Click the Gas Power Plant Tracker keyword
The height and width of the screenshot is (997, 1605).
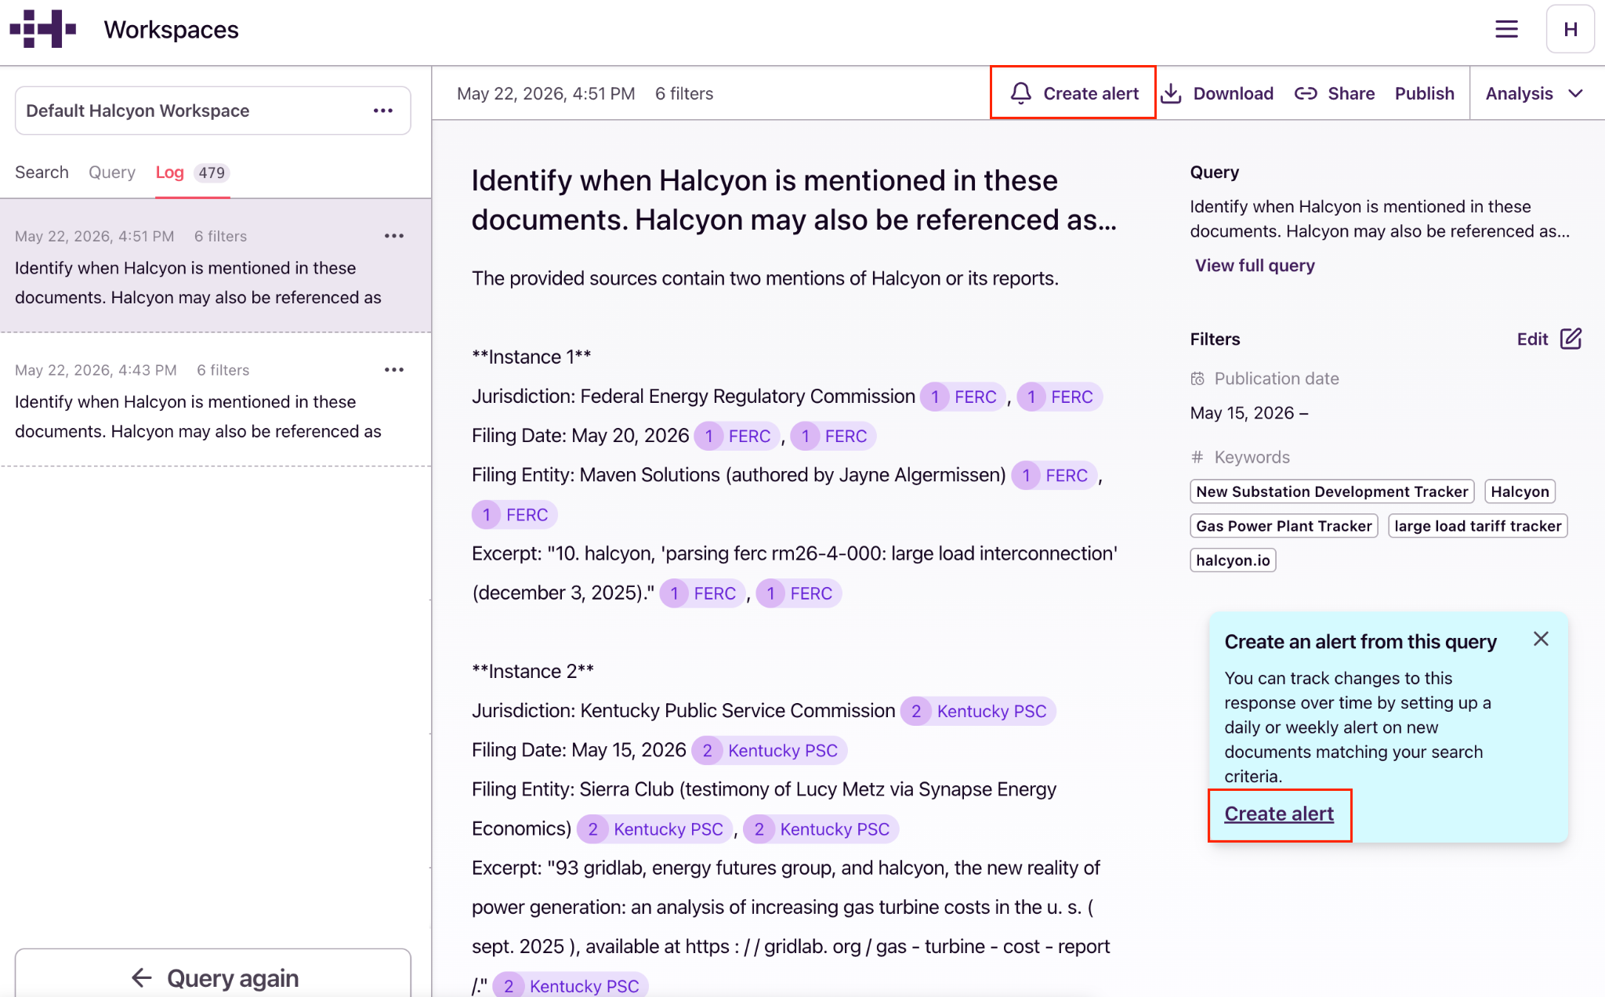click(x=1284, y=526)
